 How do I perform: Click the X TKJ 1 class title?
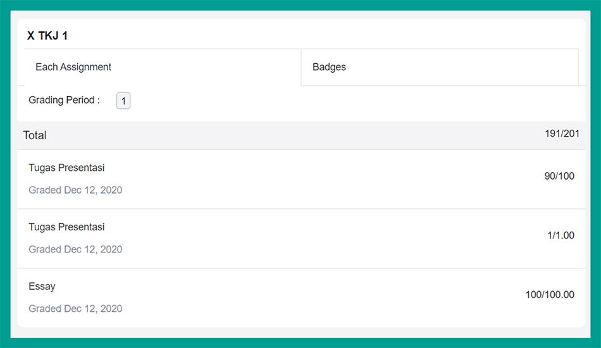pyautogui.click(x=47, y=35)
